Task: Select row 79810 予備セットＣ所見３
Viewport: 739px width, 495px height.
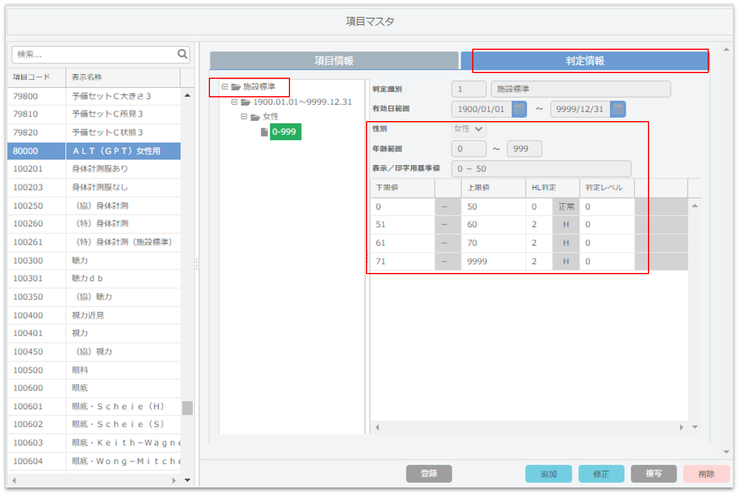Action: 94,114
